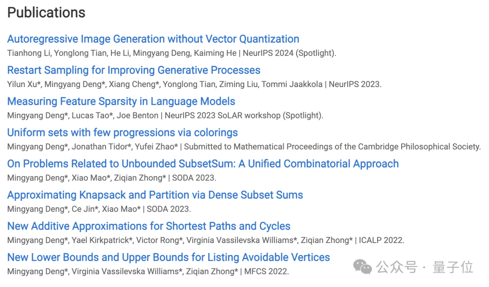Screen dimensions: 489x287
Task: Click the author line ending with MFCS 2022
Action: (x=148, y=272)
